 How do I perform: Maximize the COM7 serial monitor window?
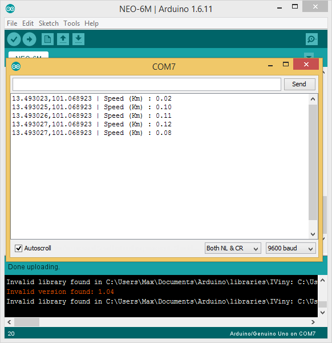[x=285, y=64]
